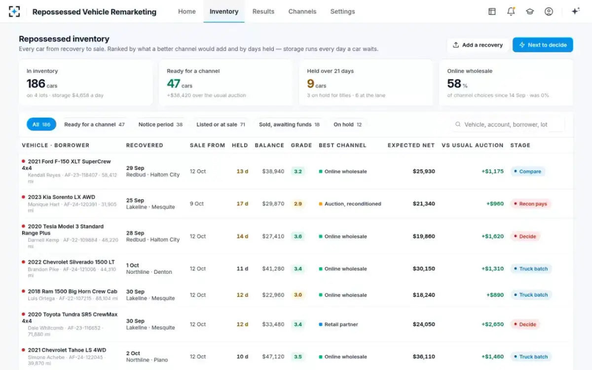The height and width of the screenshot is (370, 592).
Task: Click the EXPECTED NET column header
Action: pos(411,146)
